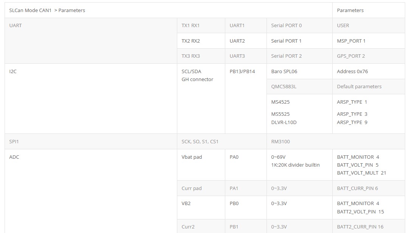
Task: Click the 'SLCan Mode CAN1 > Parameters' cell
Action: pos(169,11)
